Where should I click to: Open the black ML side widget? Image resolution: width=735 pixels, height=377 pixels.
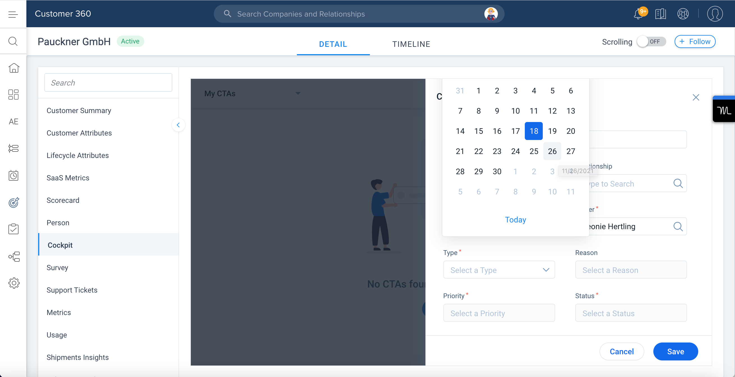[x=724, y=109]
